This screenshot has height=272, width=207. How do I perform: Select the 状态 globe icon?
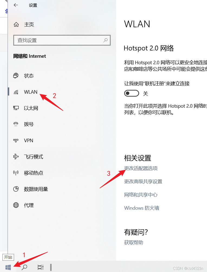click(16, 76)
